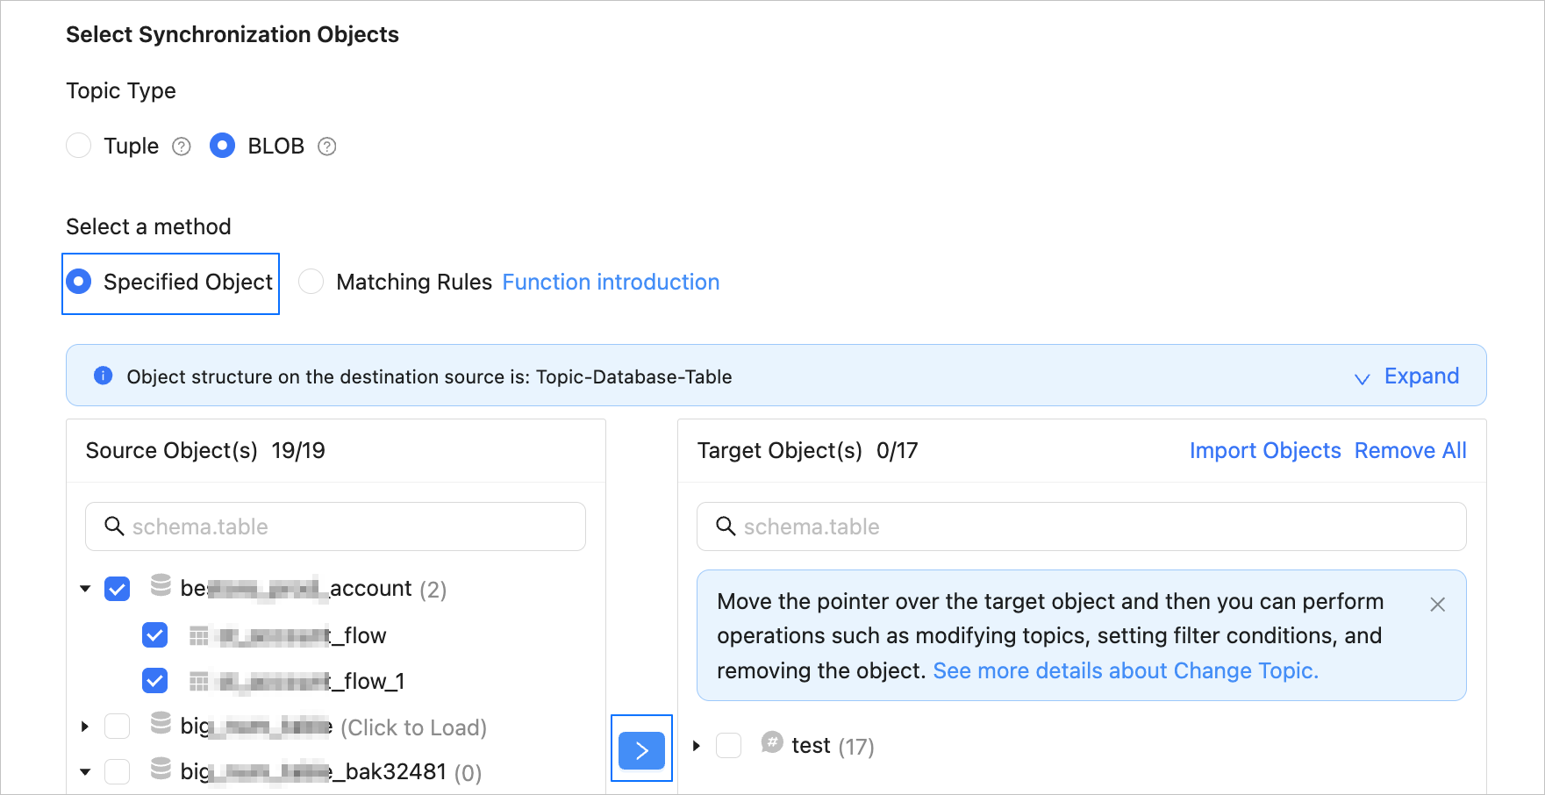The image size is (1545, 795).
Task: Select the Matching Rules method
Action: pyautogui.click(x=311, y=282)
